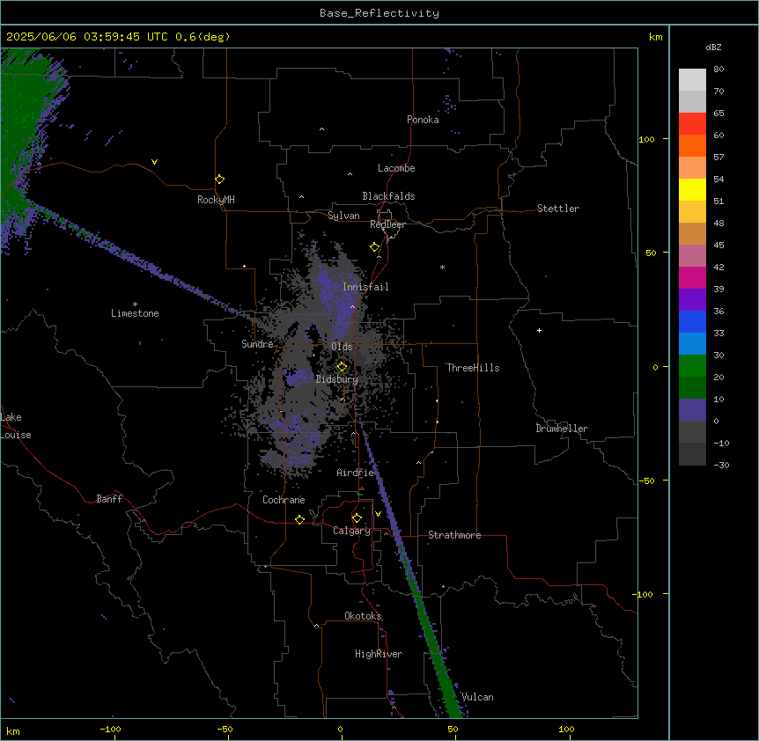The height and width of the screenshot is (741, 759).
Task: Click the Olds town label
Action: pyautogui.click(x=342, y=347)
